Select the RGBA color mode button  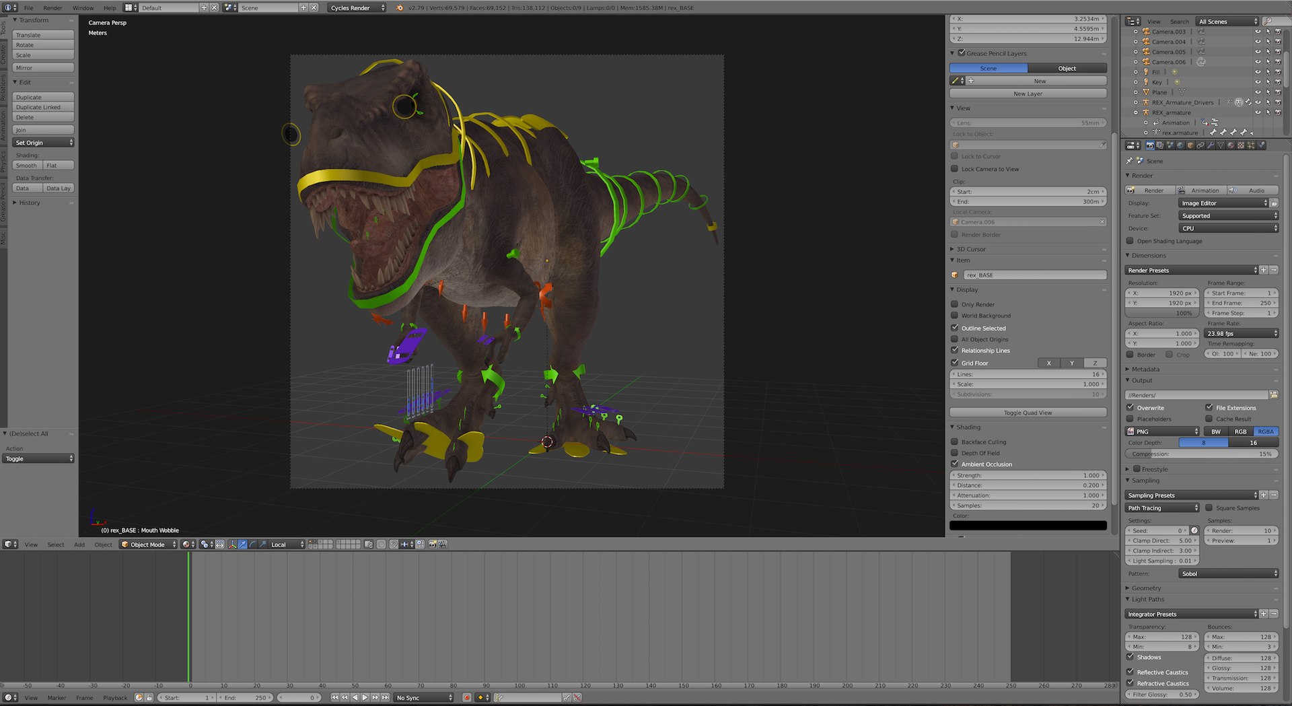pos(1266,431)
